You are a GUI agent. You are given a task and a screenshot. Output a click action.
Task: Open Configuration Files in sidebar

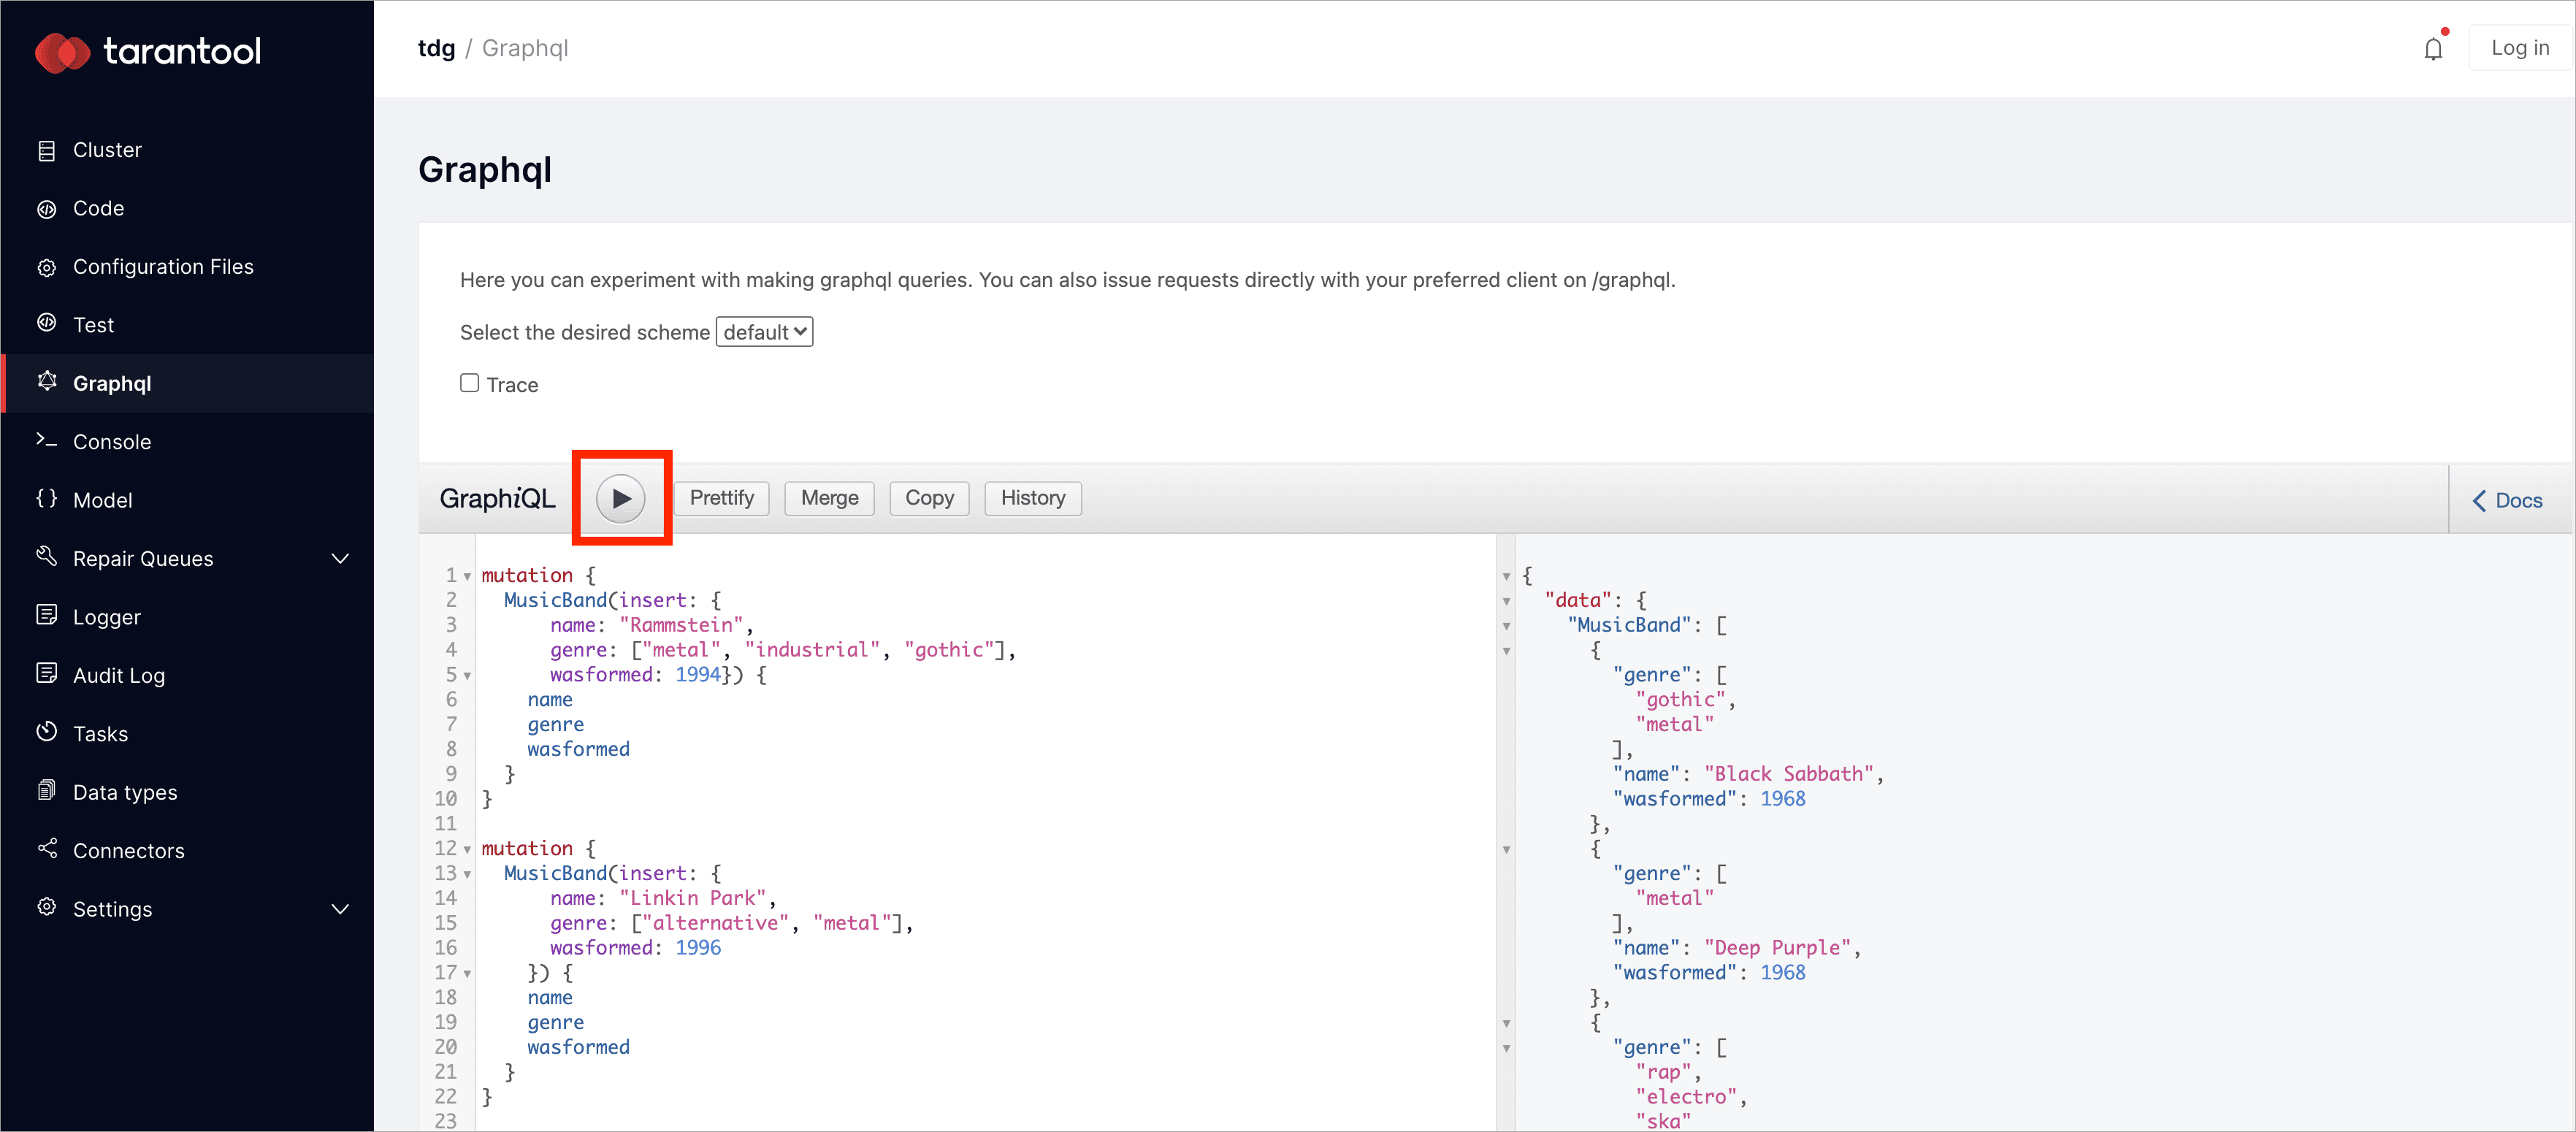pyautogui.click(x=188, y=267)
